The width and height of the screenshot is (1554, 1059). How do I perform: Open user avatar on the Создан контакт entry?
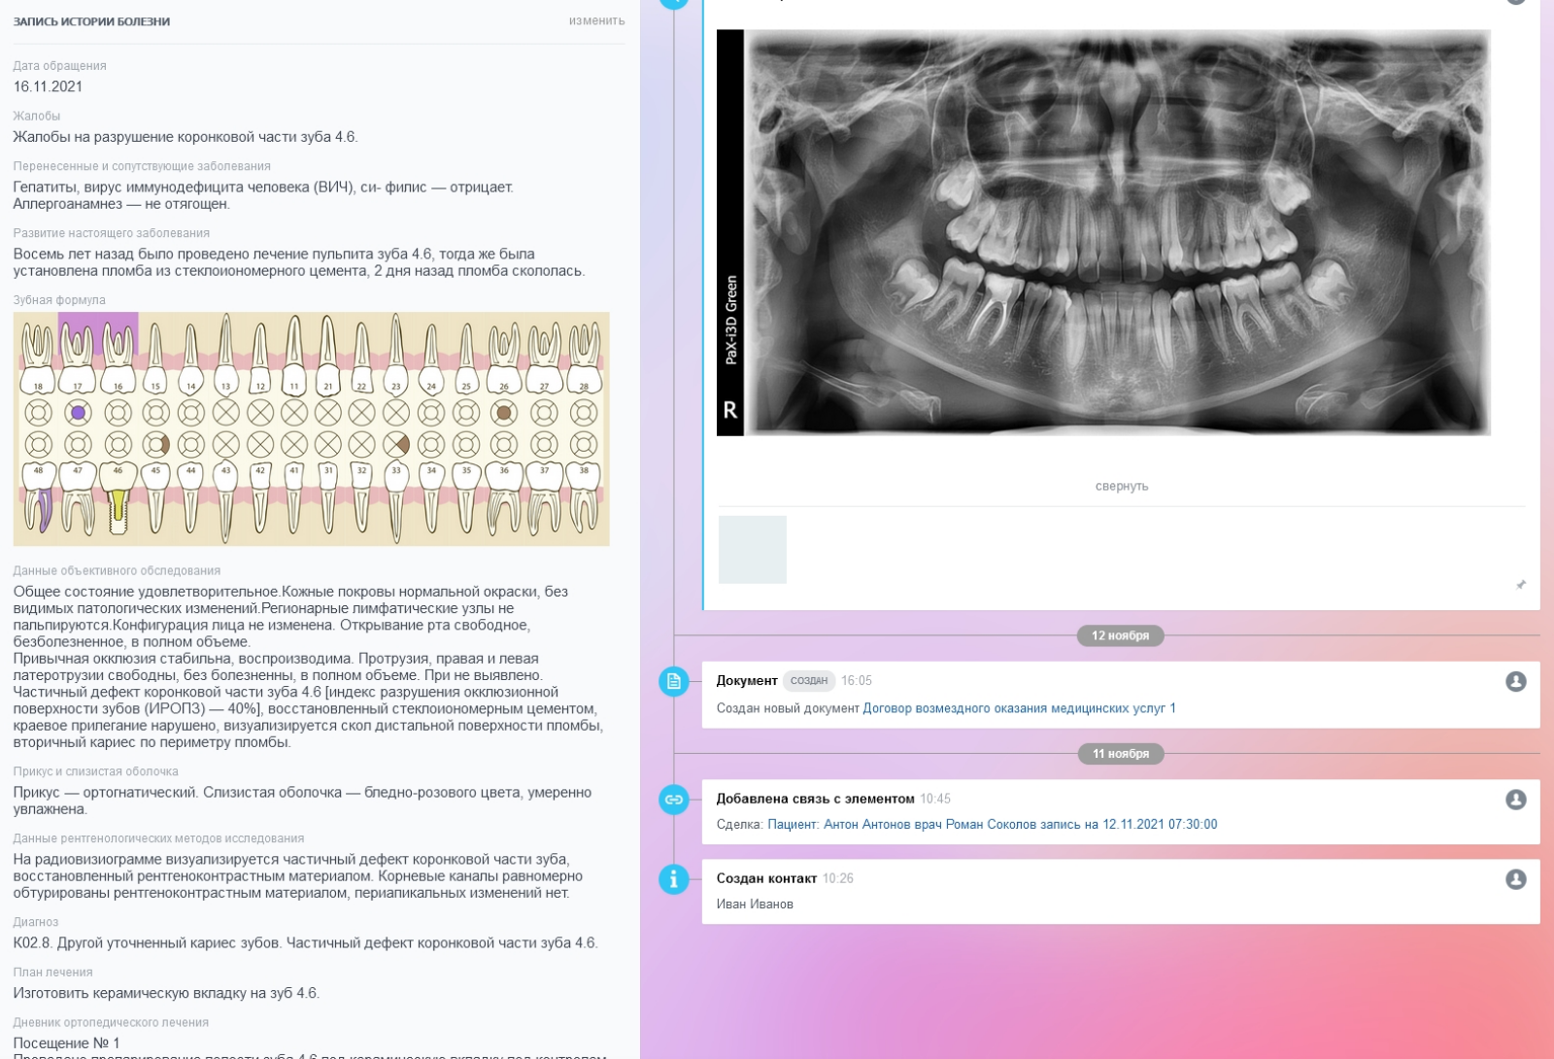[1515, 879]
